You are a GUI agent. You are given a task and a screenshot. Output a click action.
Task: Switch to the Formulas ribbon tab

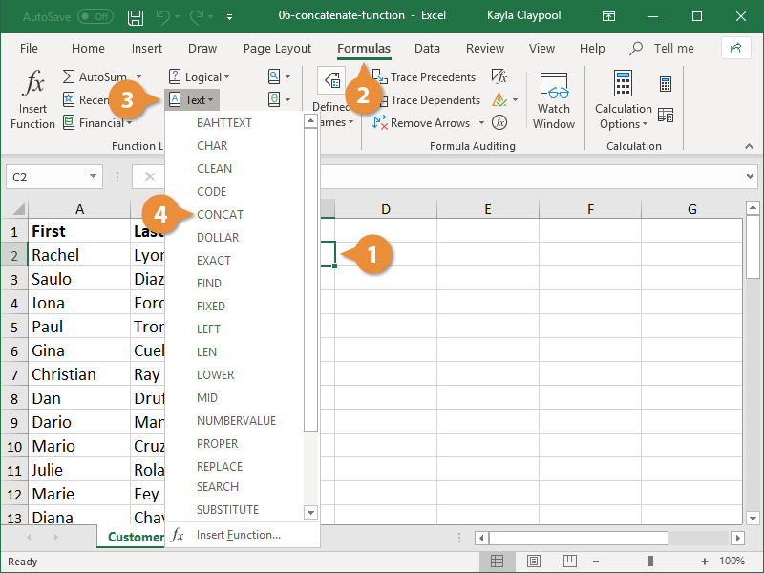click(x=364, y=48)
